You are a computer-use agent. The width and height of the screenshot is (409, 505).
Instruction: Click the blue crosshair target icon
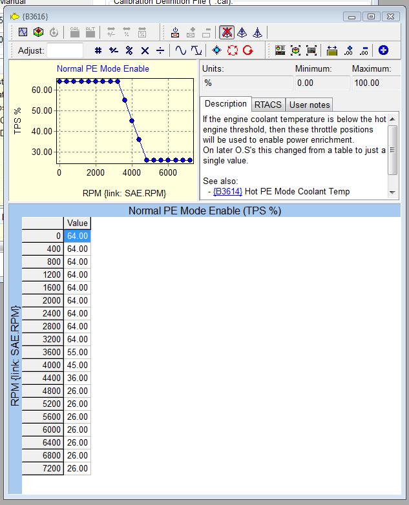(x=217, y=50)
